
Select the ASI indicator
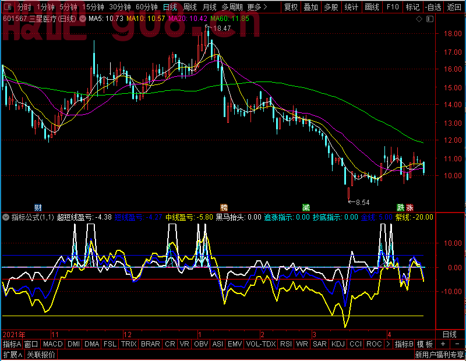(218, 344)
